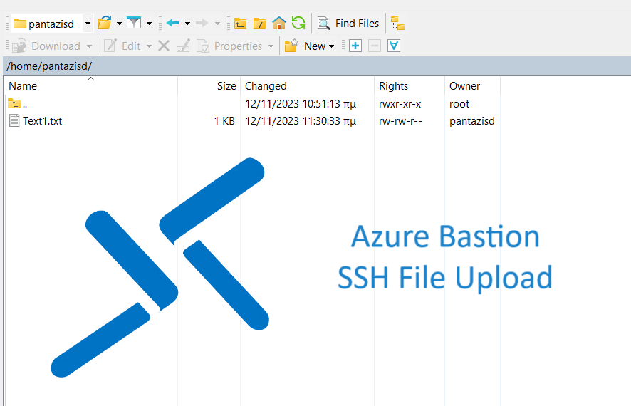Select the parent folder '..' entry
631x406 pixels.
[24, 104]
